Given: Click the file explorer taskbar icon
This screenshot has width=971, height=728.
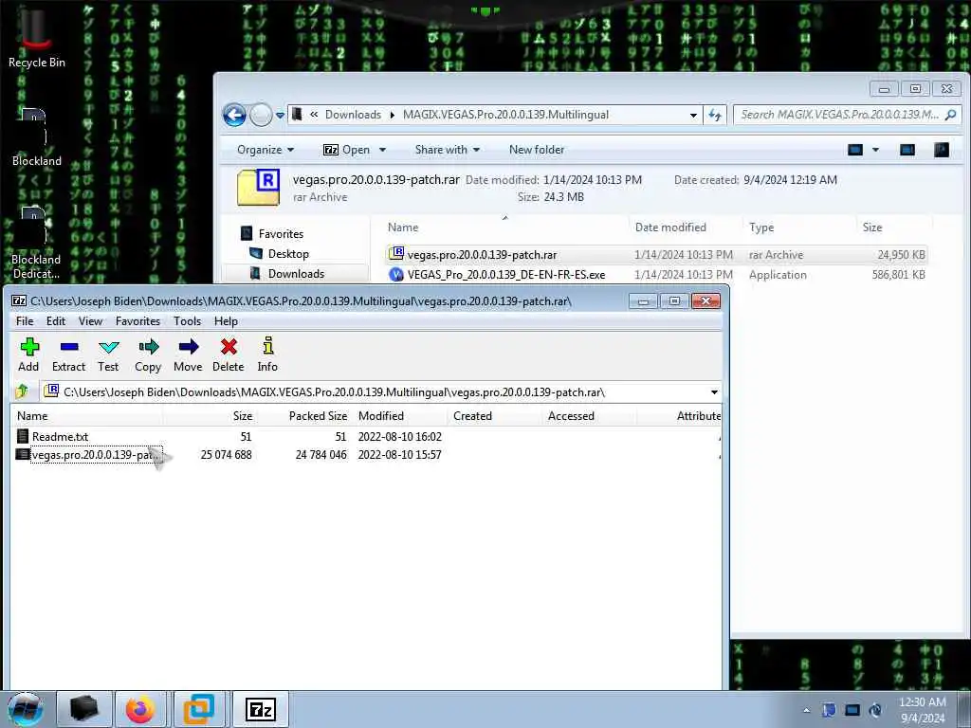Looking at the screenshot, I should (83, 709).
